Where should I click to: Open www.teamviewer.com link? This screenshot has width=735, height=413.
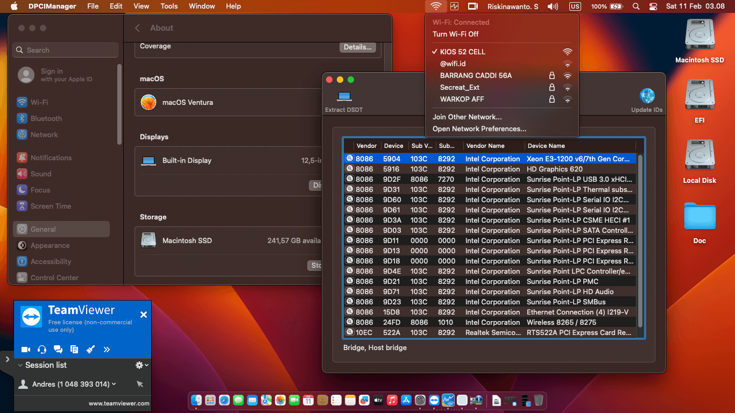119,403
